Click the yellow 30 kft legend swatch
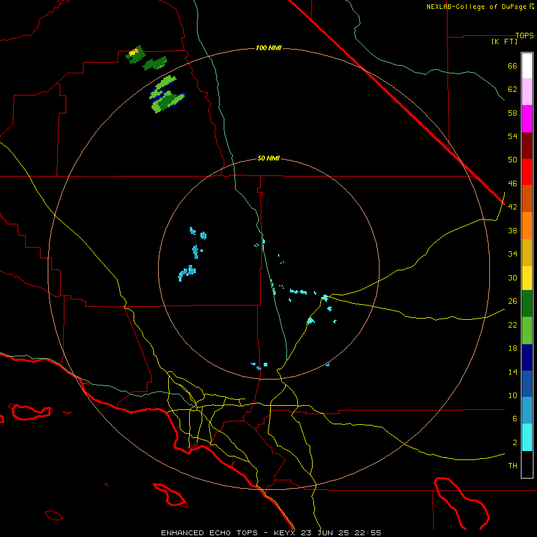The image size is (537, 537). coord(527,278)
